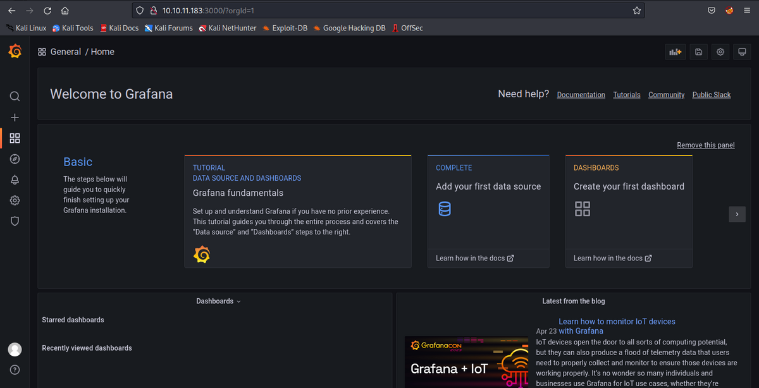Screen dimensions: 759x388
Task: Open the Help question mark icon
Action: 15,370
